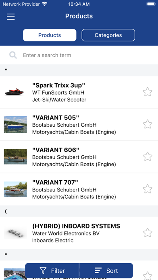Viewport: 158px width, 280px height.
Task: Open the Filter options
Action: point(52,270)
